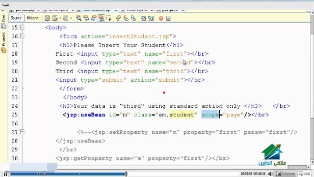Click vertical scrollbar down arrow

pos(312,162)
